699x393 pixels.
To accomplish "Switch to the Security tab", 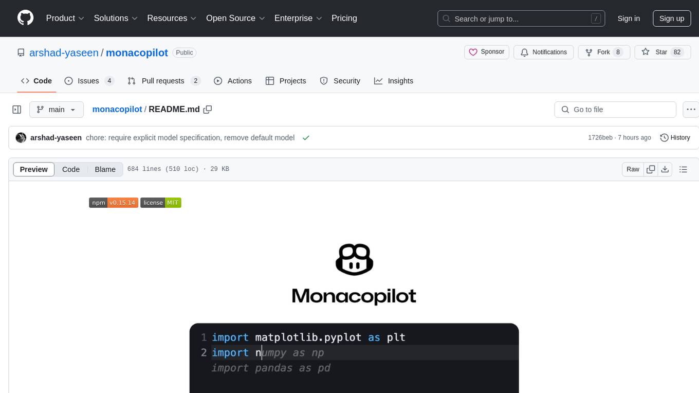I will coord(340,81).
